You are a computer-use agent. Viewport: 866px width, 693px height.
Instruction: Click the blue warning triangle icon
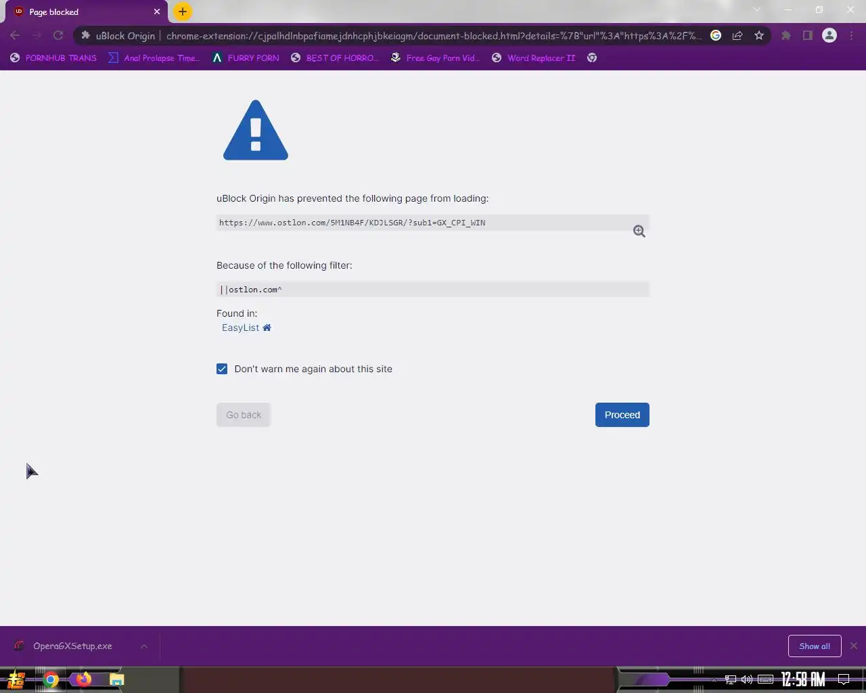click(256, 130)
